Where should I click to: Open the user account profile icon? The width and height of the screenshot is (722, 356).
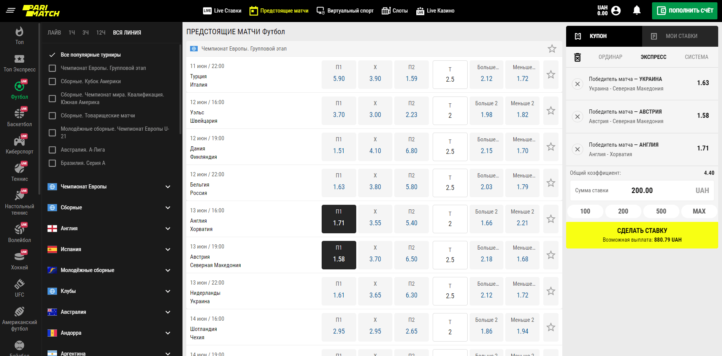[616, 11]
